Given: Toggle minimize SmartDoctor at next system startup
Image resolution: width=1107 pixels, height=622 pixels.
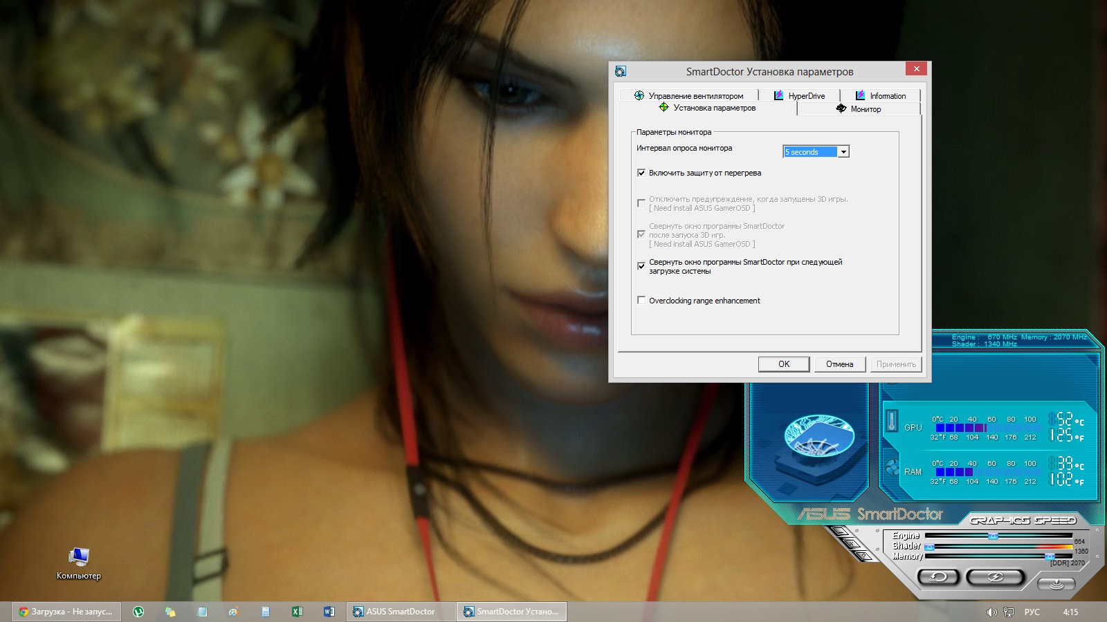Looking at the screenshot, I should tap(641, 266).
